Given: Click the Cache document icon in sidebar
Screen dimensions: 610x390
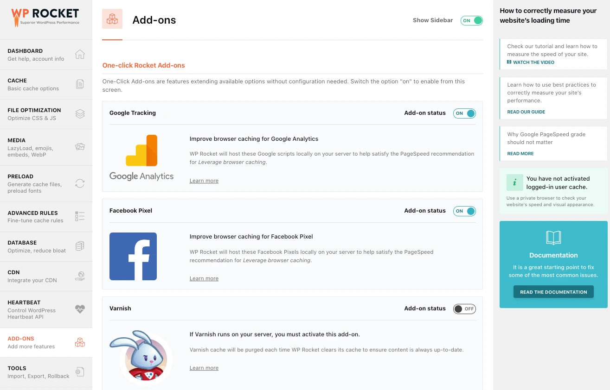Looking at the screenshot, I should 80,84.
